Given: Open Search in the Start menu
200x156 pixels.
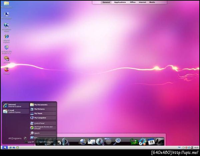Looking at the screenshot, I should 43,133.
